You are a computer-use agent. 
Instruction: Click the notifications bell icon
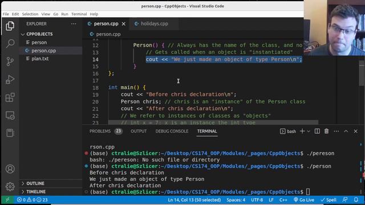point(356,200)
